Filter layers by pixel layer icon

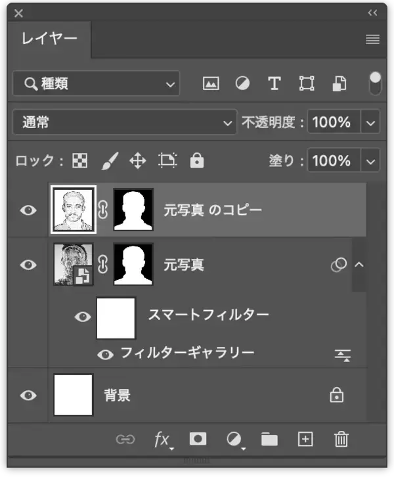click(211, 83)
